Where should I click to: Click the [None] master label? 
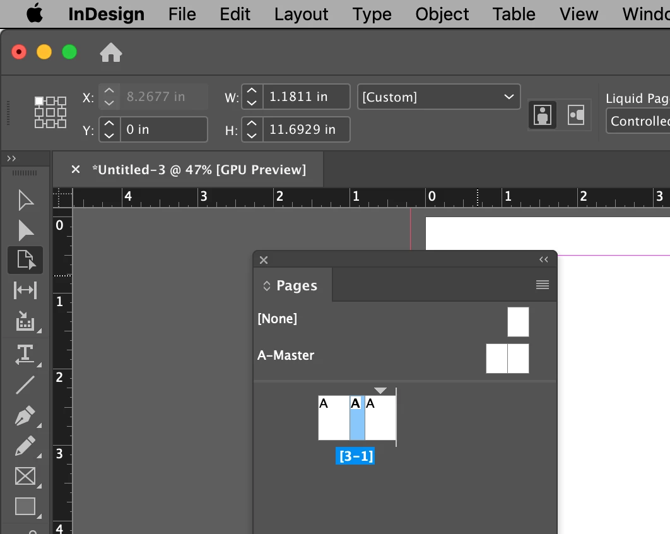pos(278,319)
